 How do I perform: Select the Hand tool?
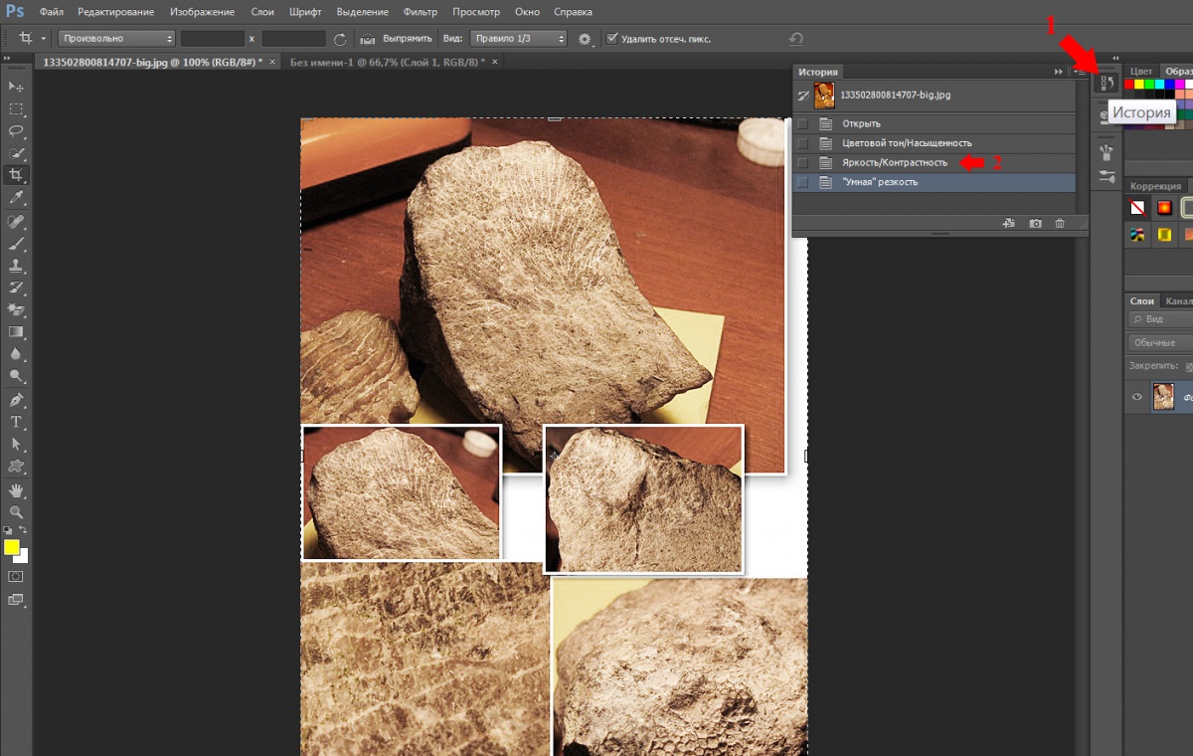(x=16, y=490)
